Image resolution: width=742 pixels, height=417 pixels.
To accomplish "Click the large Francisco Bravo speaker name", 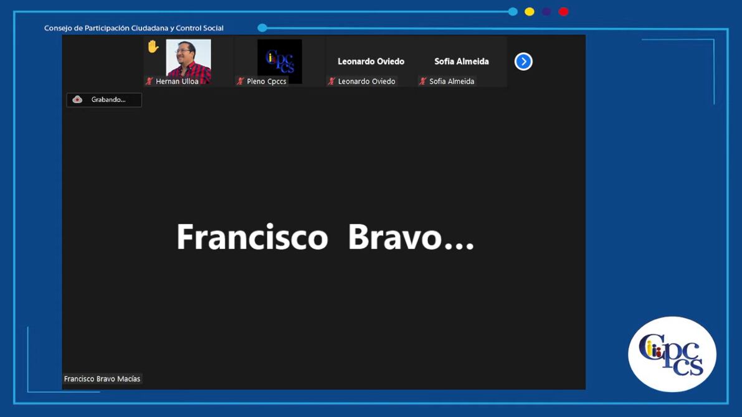I will pos(325,238).
